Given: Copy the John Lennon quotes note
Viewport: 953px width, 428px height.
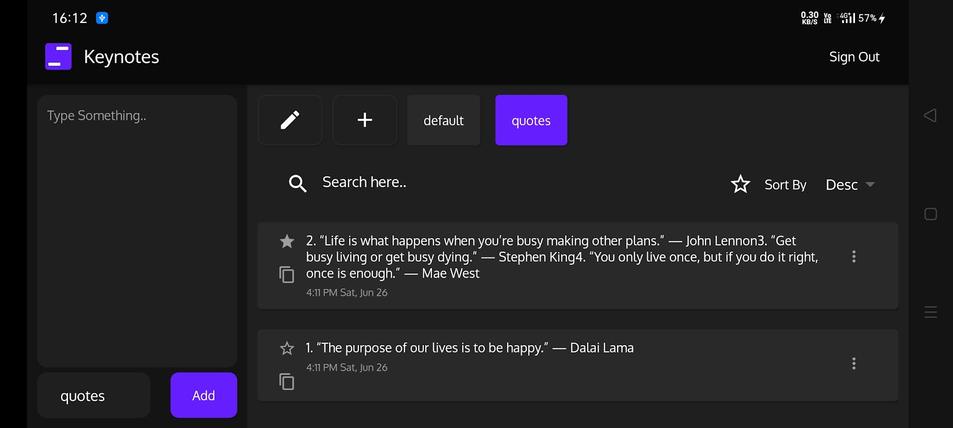Looking at the screenshot, I should (x=287, y=274).
